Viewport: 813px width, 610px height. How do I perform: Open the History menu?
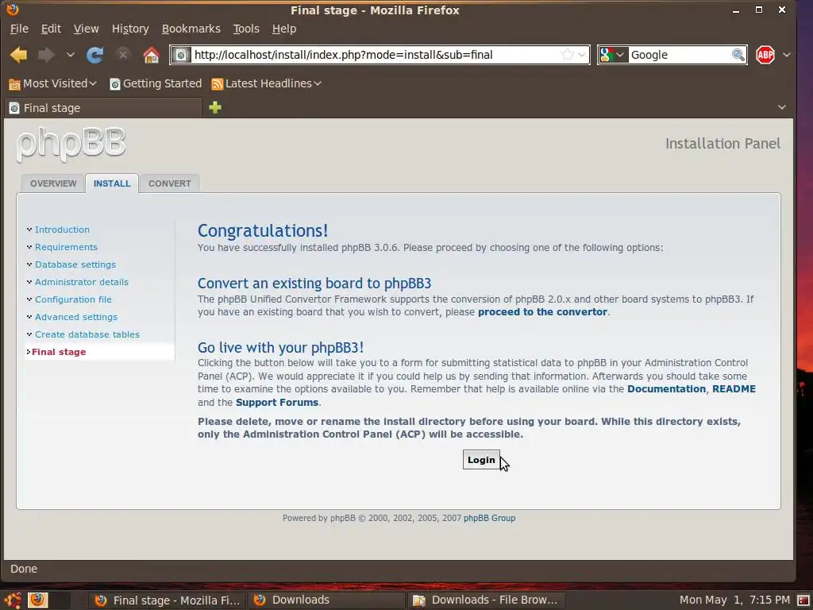[x=130, y=29]
